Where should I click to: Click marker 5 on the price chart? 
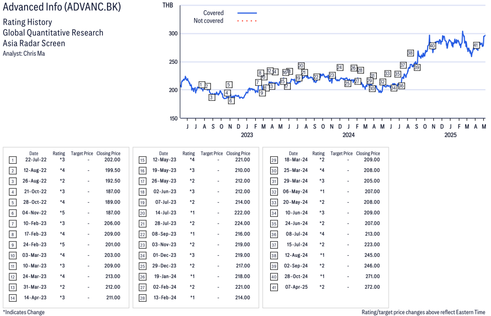229,84
